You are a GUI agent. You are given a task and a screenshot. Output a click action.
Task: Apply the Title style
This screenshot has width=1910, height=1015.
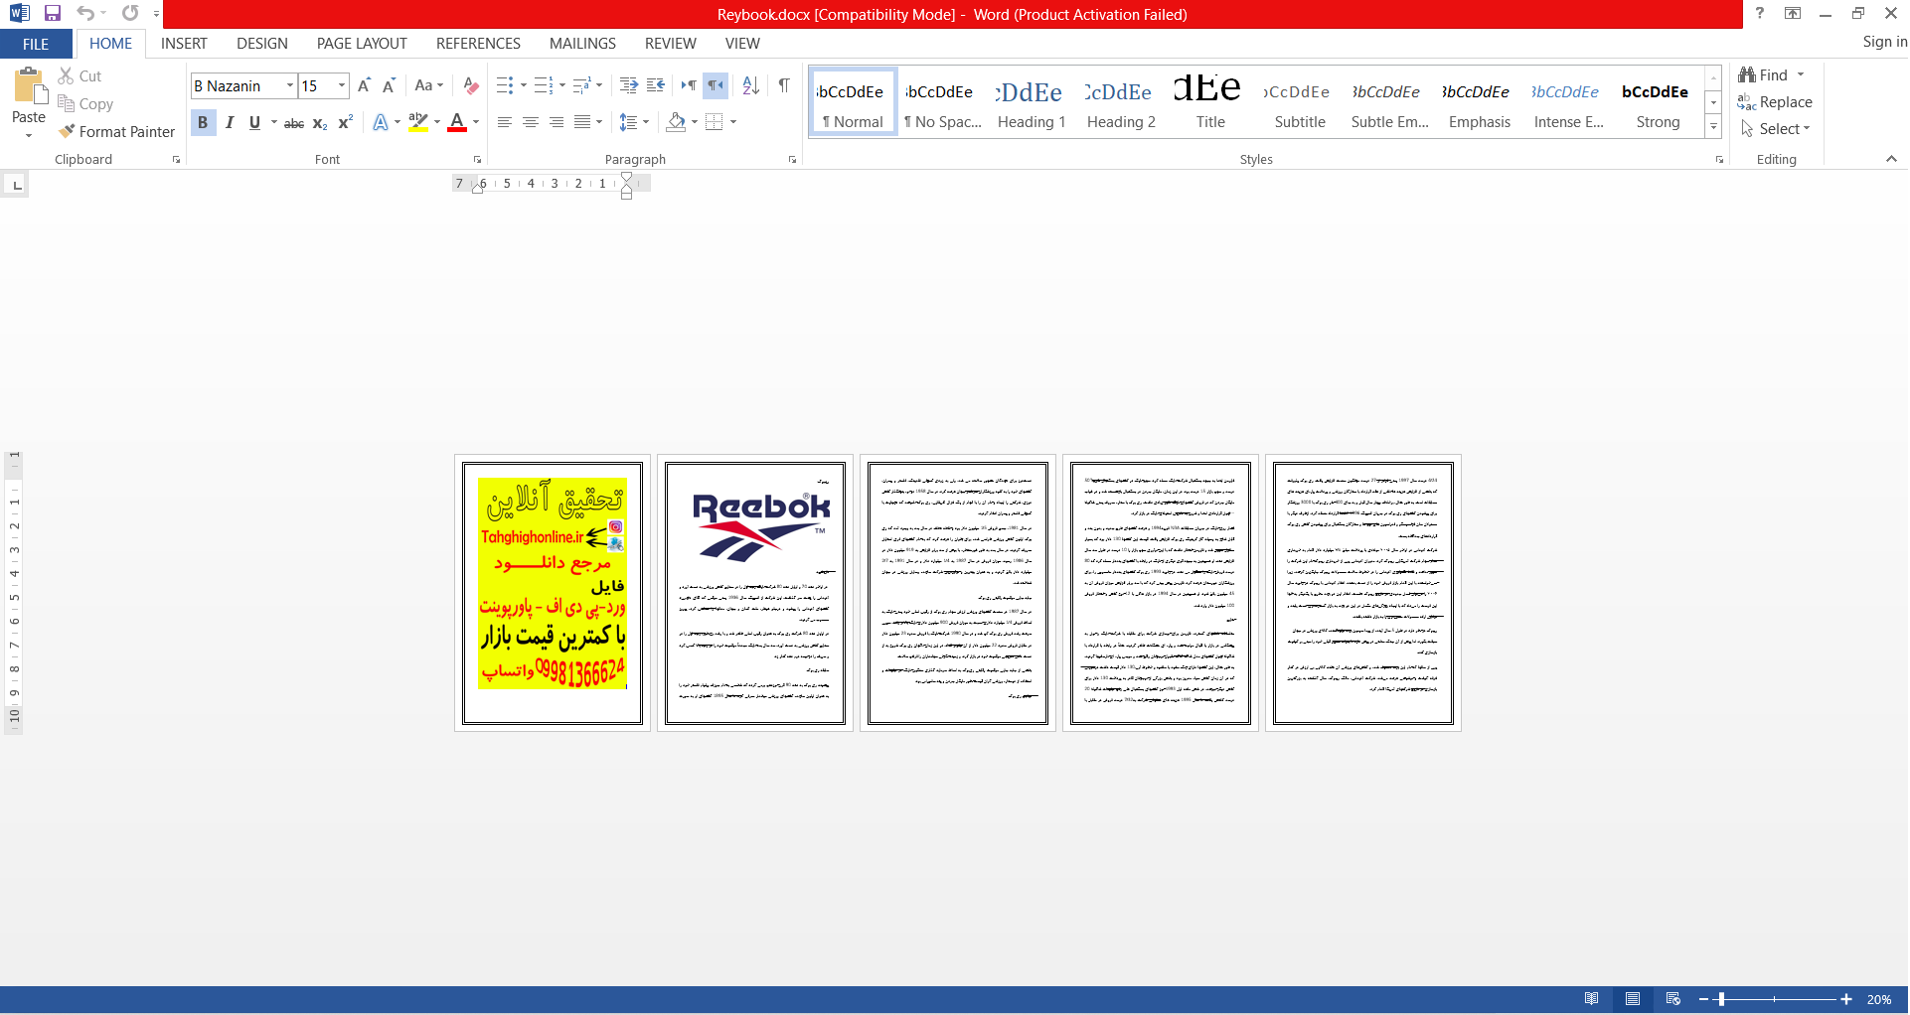tap(1210, 102)
